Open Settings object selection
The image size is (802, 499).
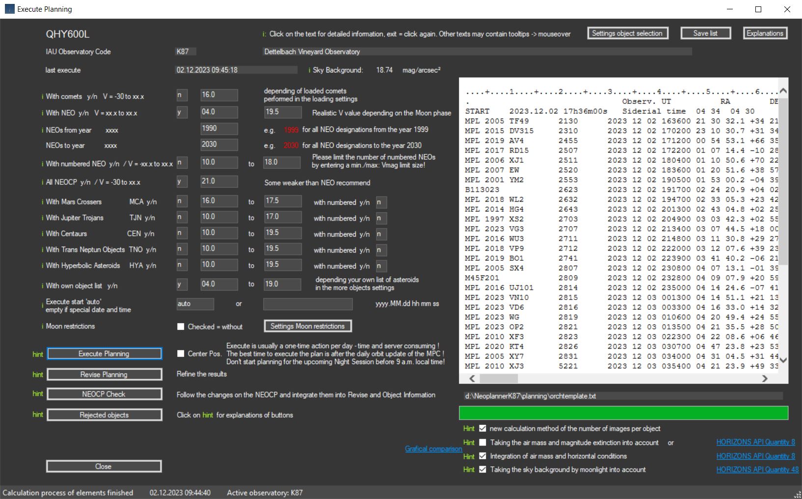(x=627, y=33)
